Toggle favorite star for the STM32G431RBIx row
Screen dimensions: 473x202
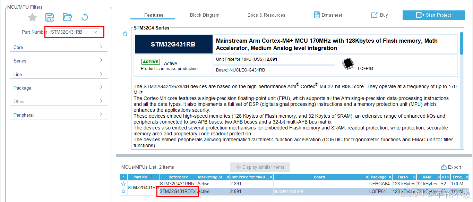[123, 184]
